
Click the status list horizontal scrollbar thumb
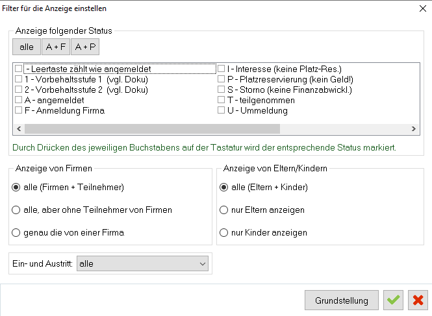[152, 129]
